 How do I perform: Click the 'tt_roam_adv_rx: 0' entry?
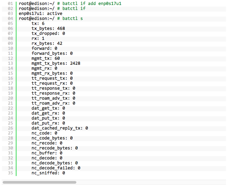[x=53, y=103]
